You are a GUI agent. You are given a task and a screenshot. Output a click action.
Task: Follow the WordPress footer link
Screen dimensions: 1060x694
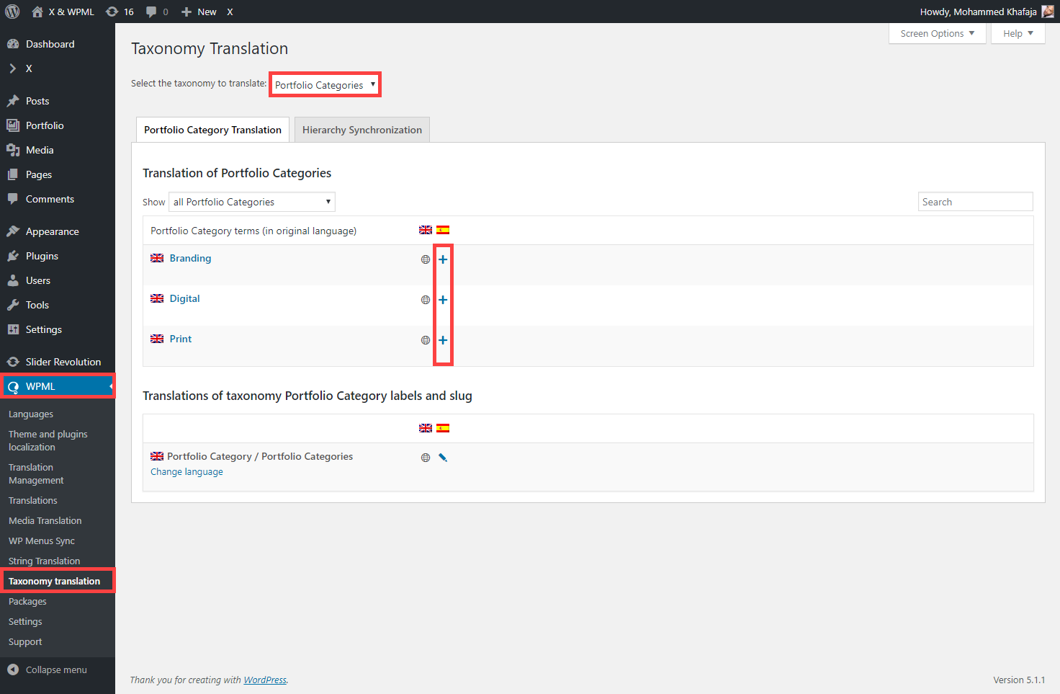pyautogui.click(x=265, y=680)
